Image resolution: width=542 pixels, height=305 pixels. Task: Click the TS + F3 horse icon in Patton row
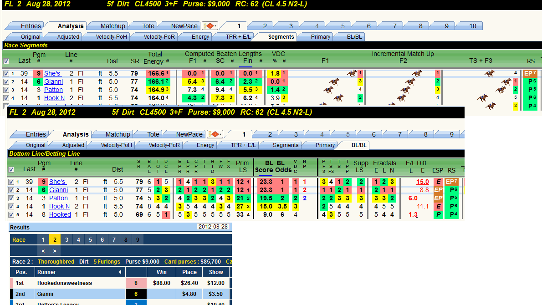(x=501, y=90)
